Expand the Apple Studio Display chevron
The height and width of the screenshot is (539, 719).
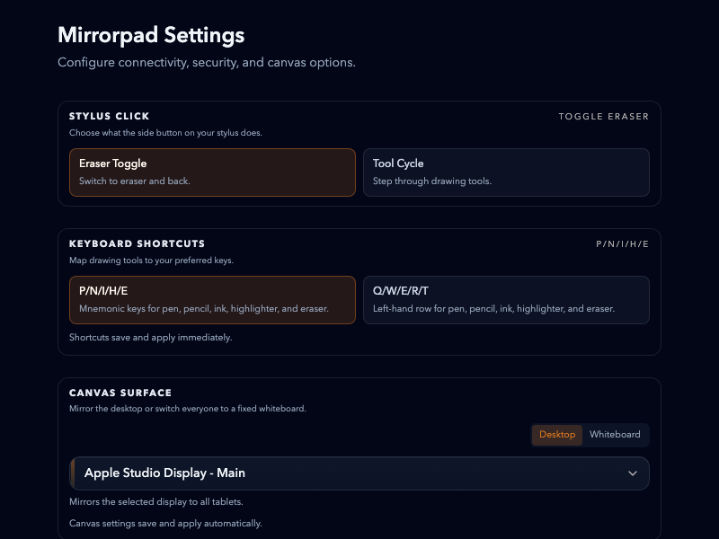(635, 473)
